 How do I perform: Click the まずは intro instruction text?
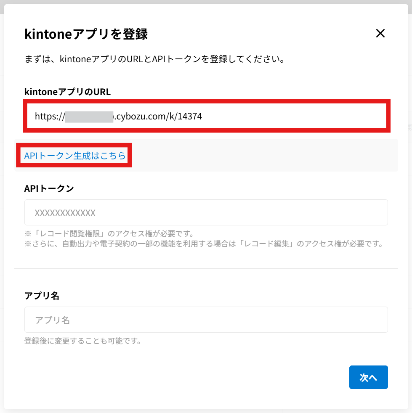155,59
